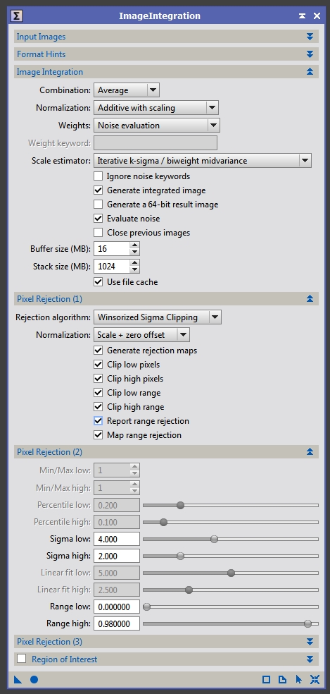Click the Track View square icon
This screenshot has height=694, width=330.
[x=266, y=679]
